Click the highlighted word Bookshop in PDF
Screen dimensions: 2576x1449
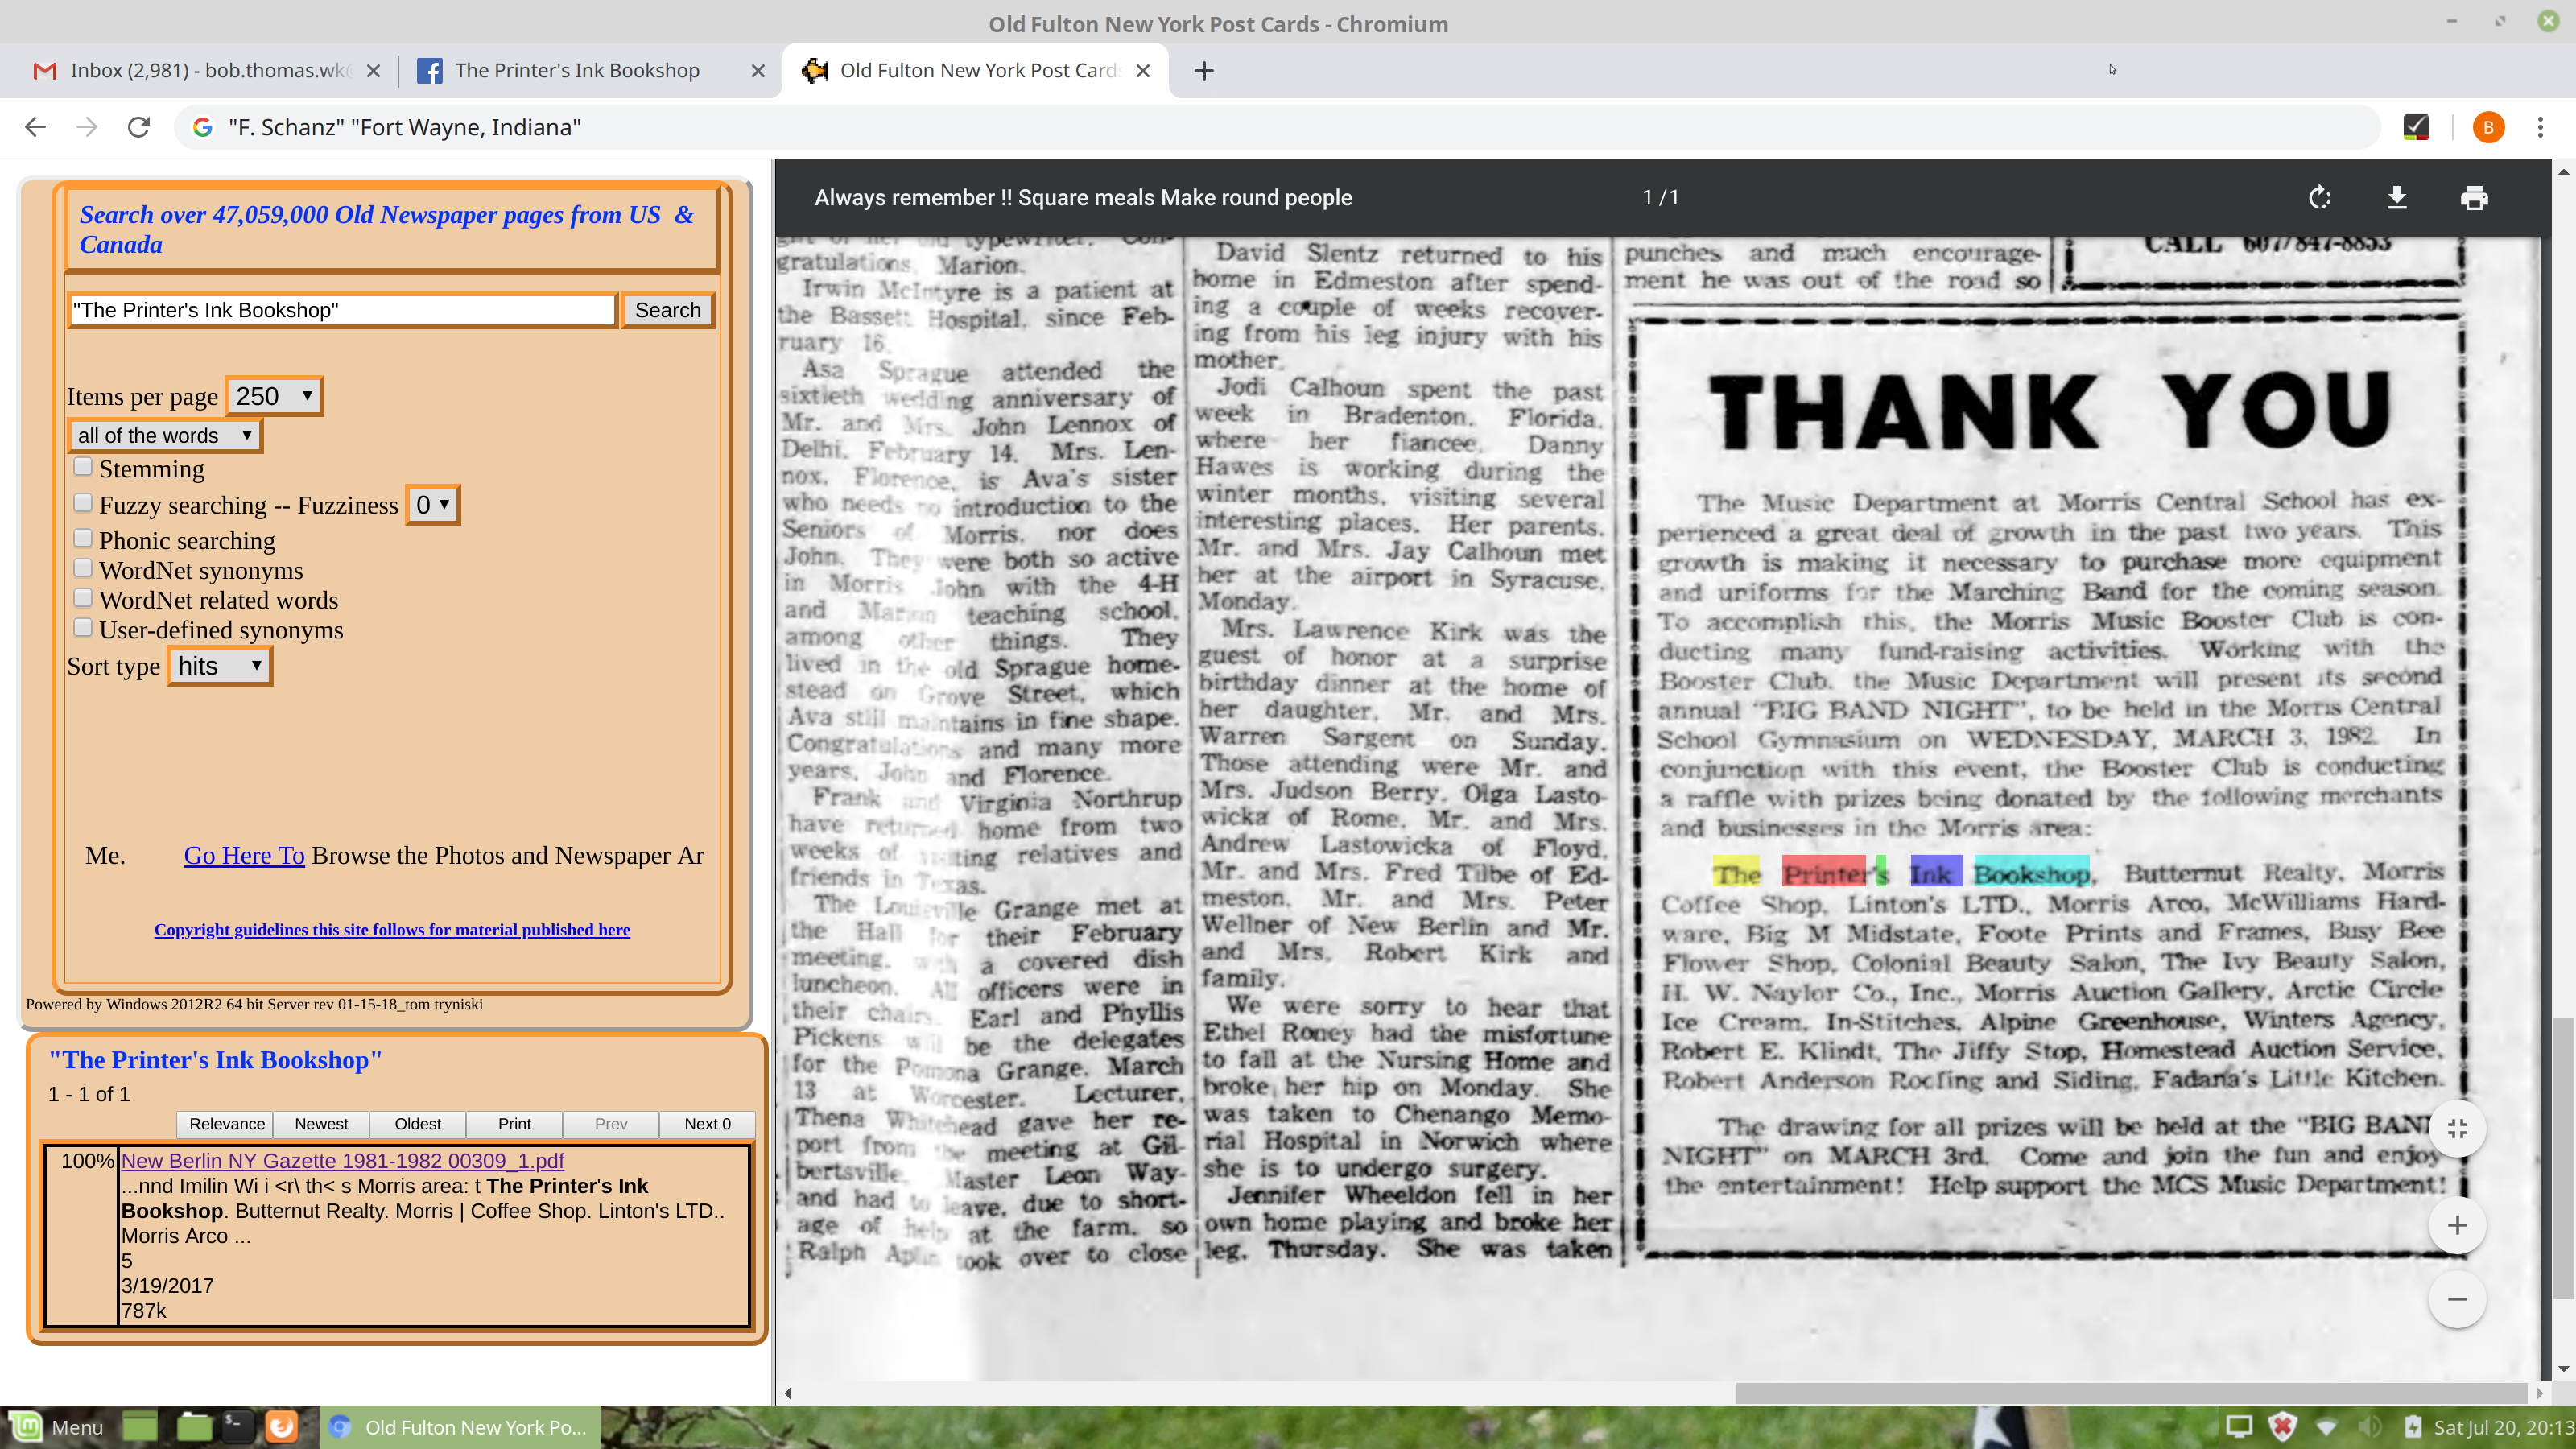[2031, 873]
